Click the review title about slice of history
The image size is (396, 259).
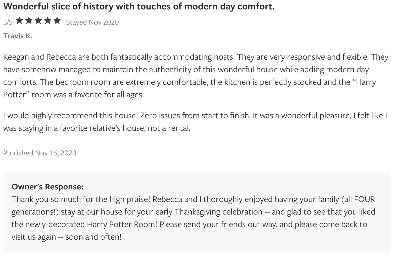[x=139, y=7]
